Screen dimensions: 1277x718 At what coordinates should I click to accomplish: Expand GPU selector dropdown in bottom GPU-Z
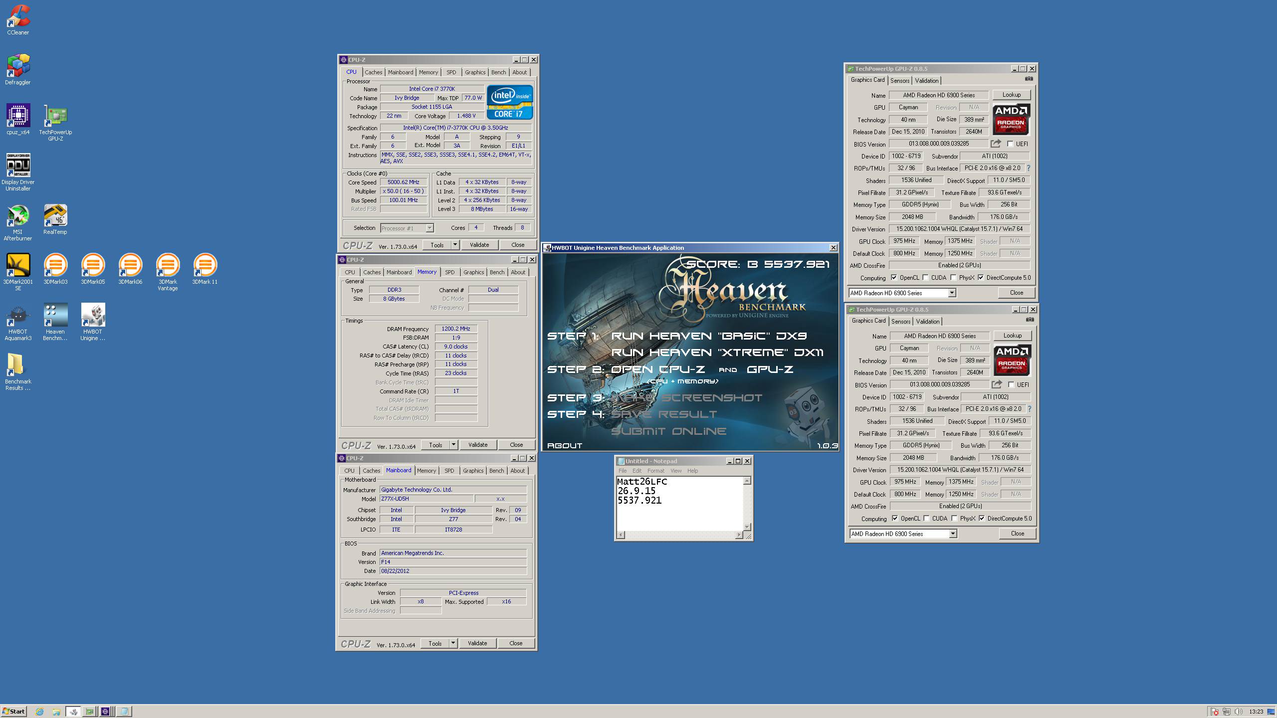pyautogui.click(x=953, y=534)
